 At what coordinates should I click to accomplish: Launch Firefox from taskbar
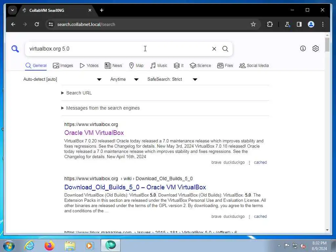tap(49, 245)
